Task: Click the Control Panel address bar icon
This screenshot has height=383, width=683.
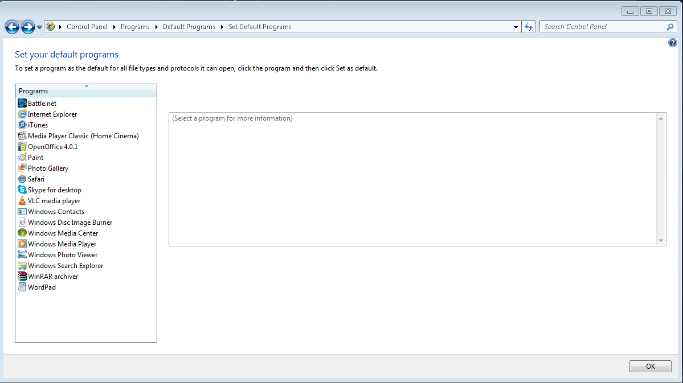Action: [51, 27]
